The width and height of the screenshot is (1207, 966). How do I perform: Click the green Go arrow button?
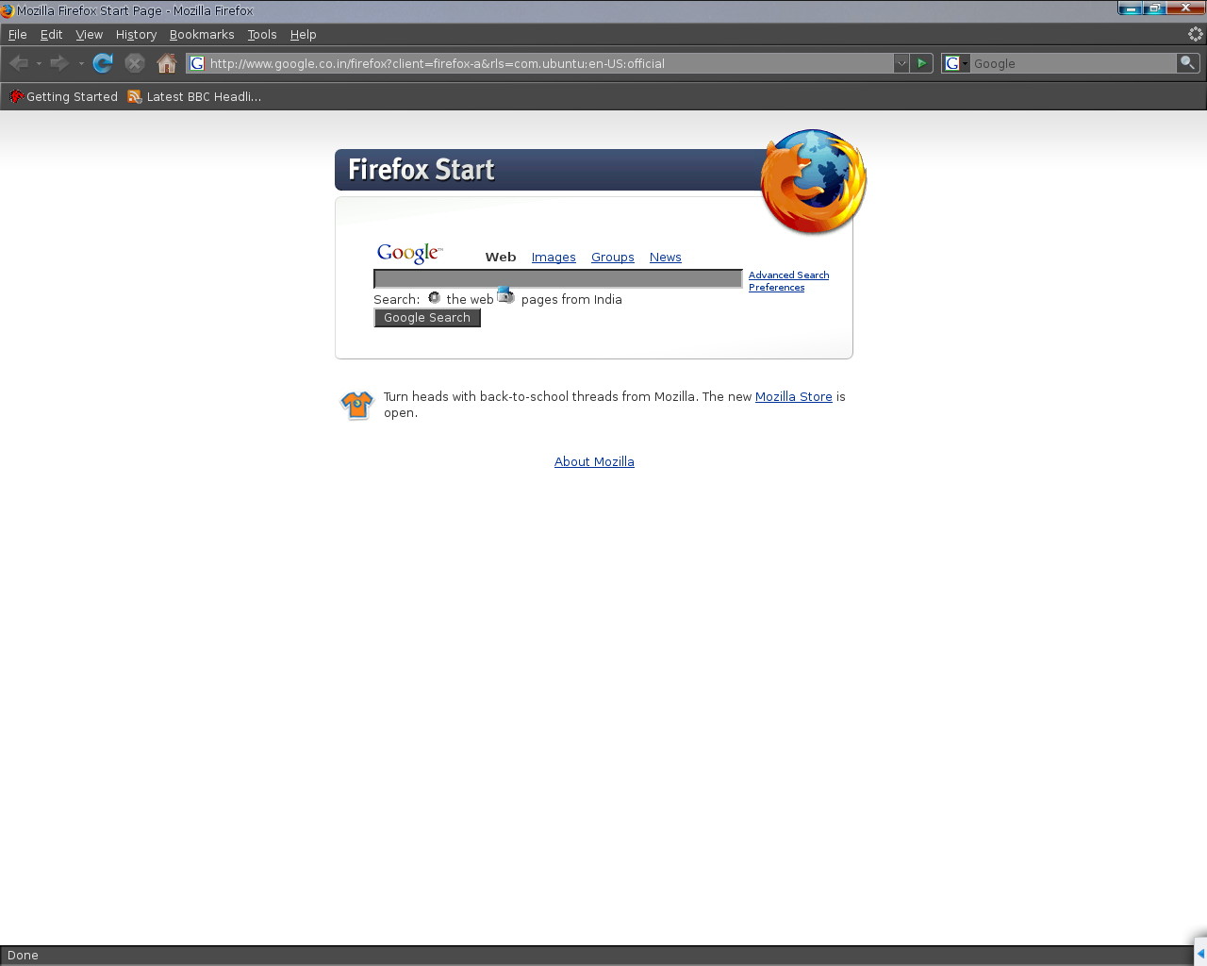(922, 63)
